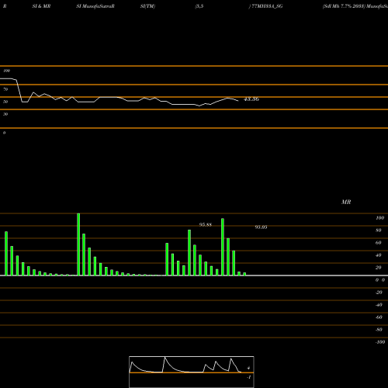Open the mini overview chart thumbnail

click(x=192, y=372)
